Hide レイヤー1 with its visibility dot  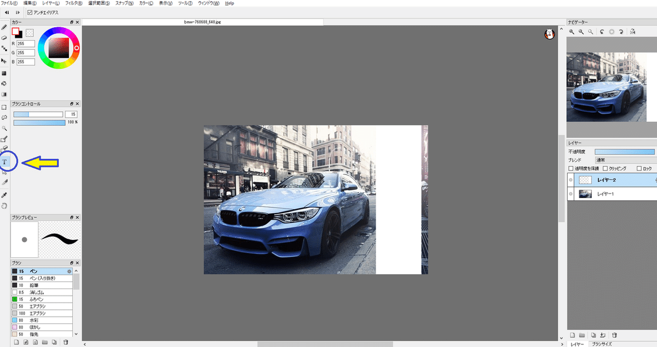[571, 193]
